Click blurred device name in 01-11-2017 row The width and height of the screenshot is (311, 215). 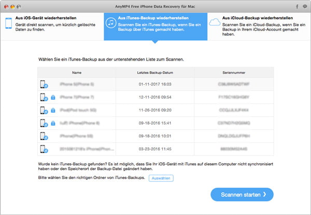(x=77, y=84)
